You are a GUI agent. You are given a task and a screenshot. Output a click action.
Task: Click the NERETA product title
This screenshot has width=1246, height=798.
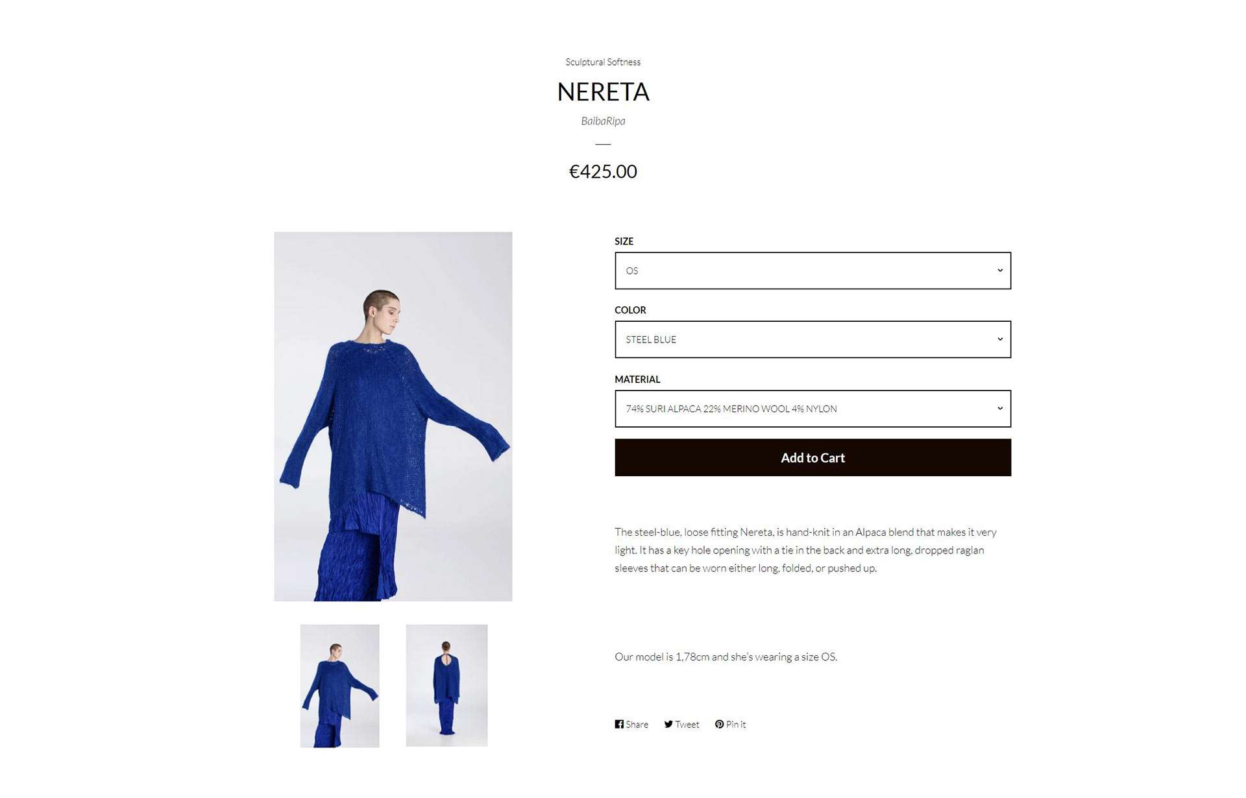[x=603, y=91]
